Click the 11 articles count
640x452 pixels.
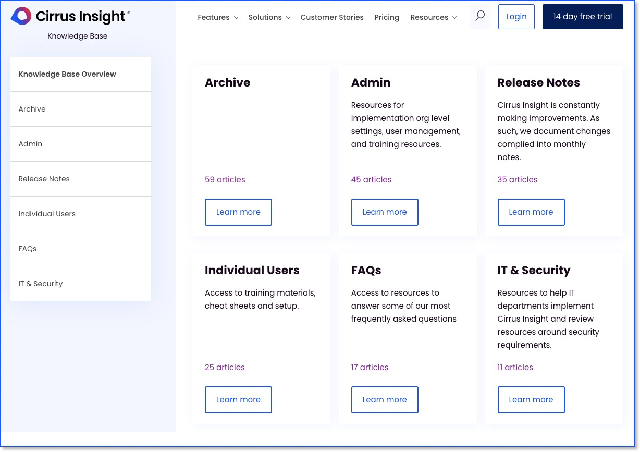click(x=515, y=368)
